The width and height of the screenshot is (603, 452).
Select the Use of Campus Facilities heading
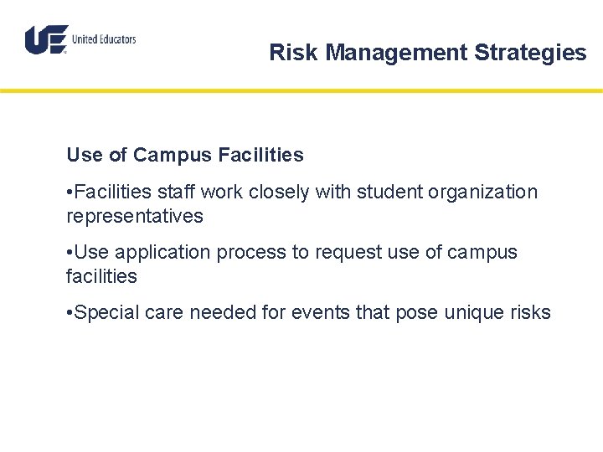pyautogui.click(x=184, y=155)
